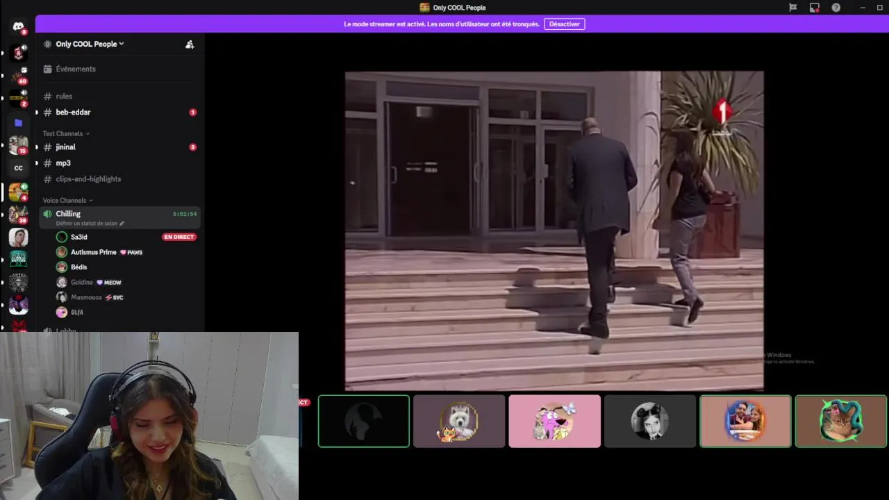Click the speaker icon next to Chilling

[x=47, y=214]
